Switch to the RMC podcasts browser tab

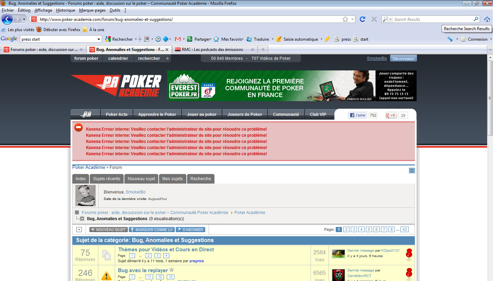coord(214,50)
